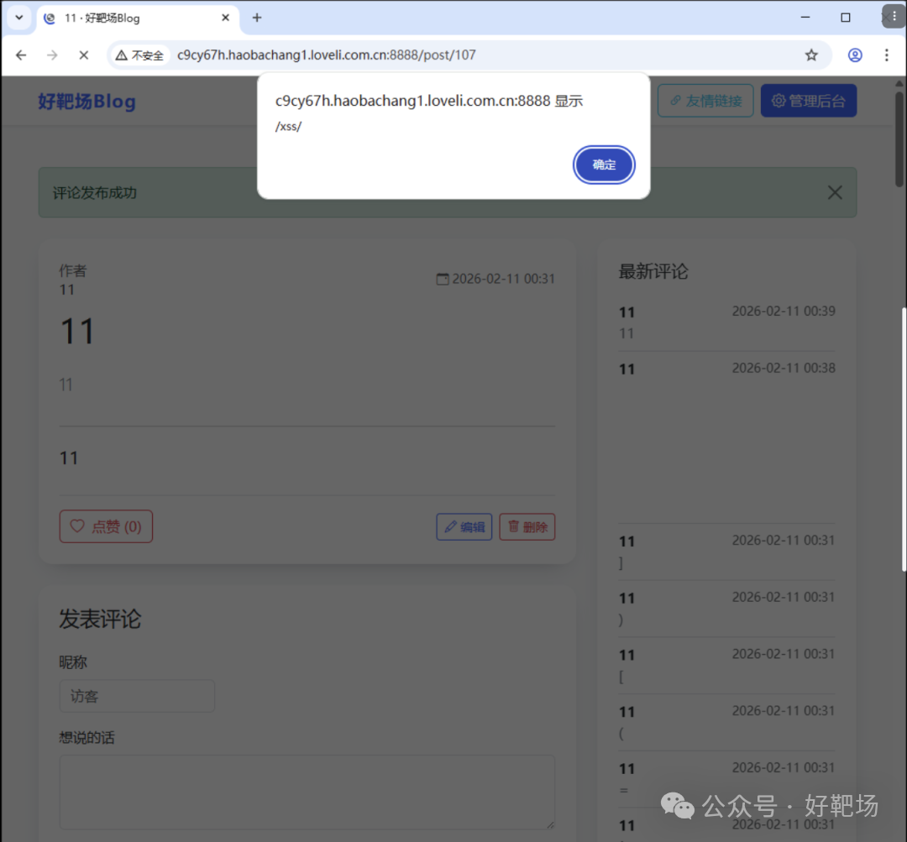Click comment timestamp 2026-02-11 00:38
This screenshot has height=842, width=907.
click(784, 368)
